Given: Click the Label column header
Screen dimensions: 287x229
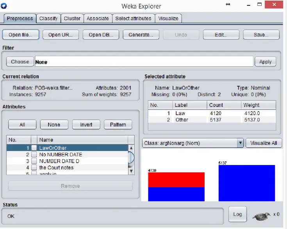Looking at the screenshot, I should coord(190,105).
